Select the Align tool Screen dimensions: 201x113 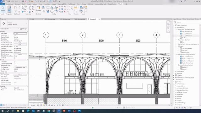pyautogui.click(x=44, y=8)
